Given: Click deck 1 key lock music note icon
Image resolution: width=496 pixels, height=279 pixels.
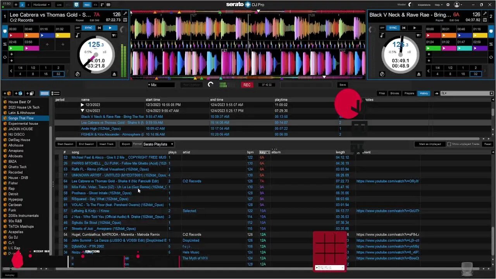Looking at the screenshot, I should click(77, 35).
